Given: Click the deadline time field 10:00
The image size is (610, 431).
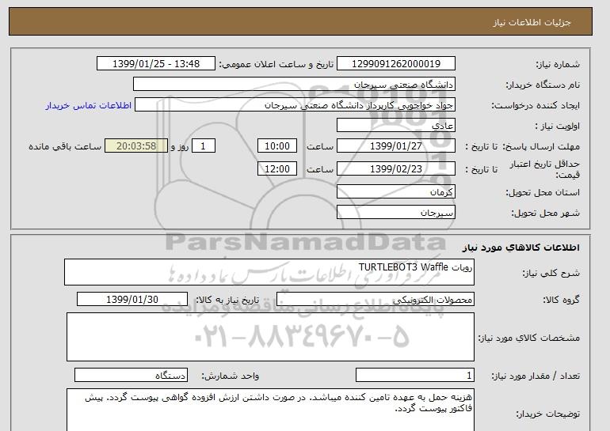Looking at the screenshot, I should tap(277, 146).
